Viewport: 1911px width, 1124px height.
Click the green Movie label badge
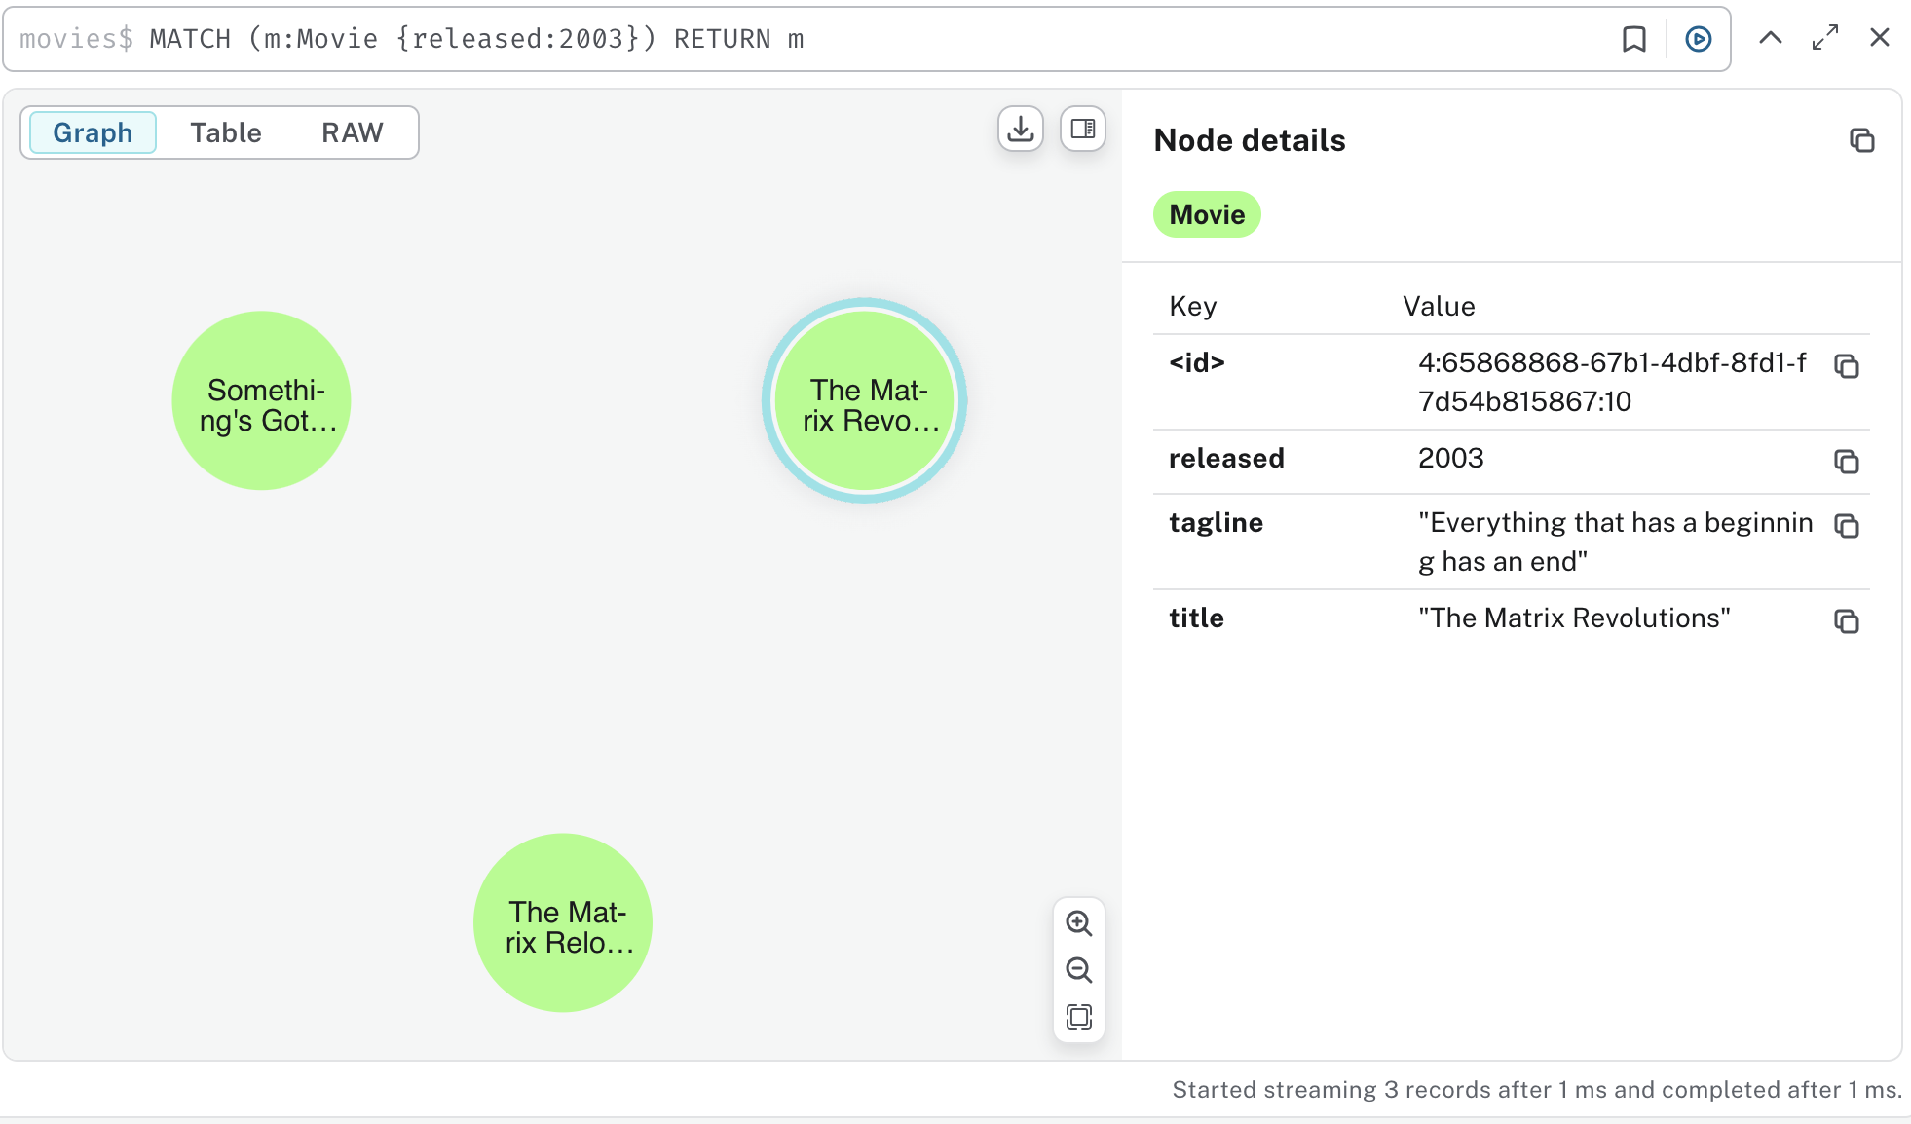[1206, 214]
